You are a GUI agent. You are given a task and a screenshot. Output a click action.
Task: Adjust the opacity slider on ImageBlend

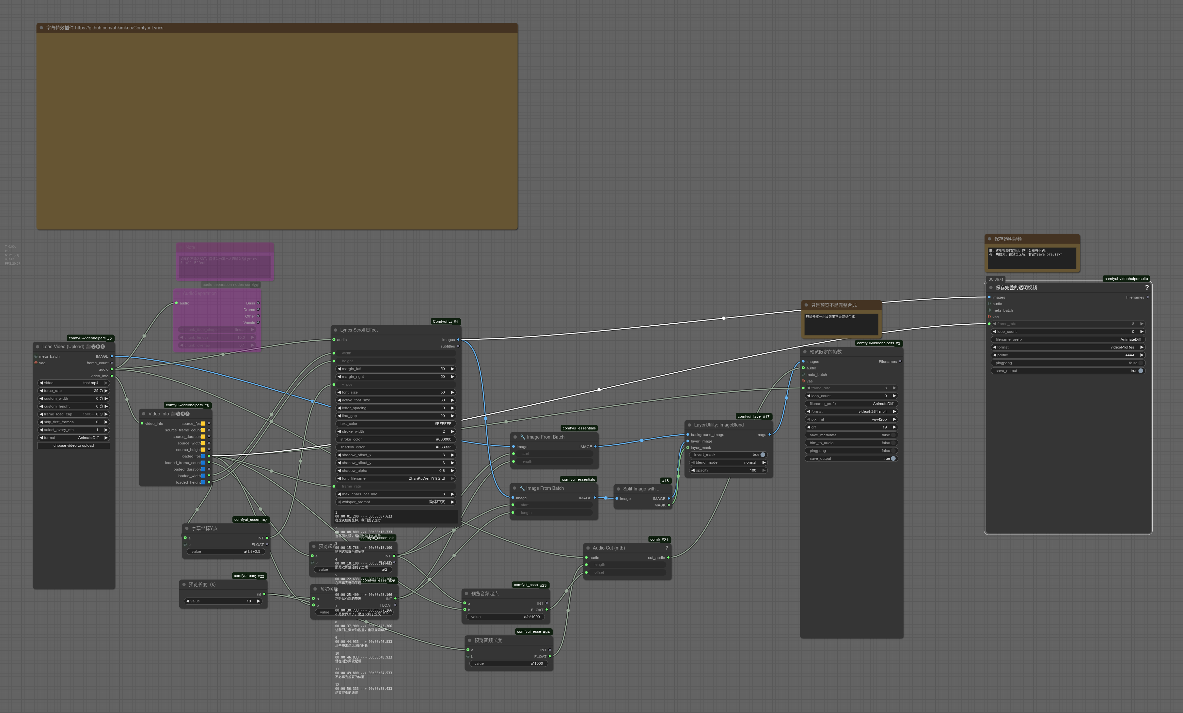tap(728, 470)
